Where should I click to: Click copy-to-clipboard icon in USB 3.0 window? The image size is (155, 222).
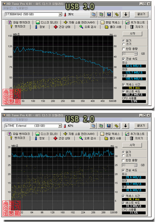[x=93, y=14]
